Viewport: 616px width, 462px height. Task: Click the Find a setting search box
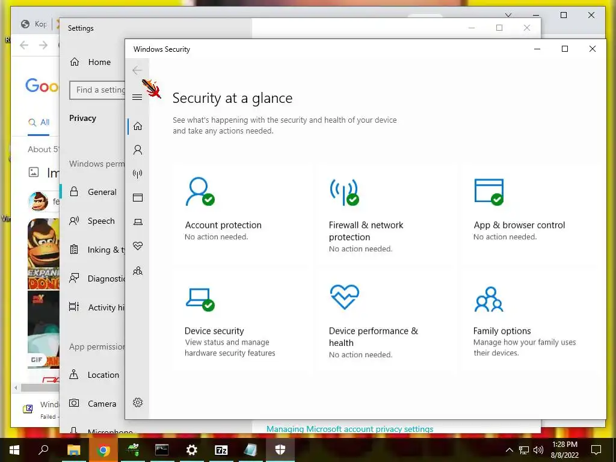click(97, 90)
